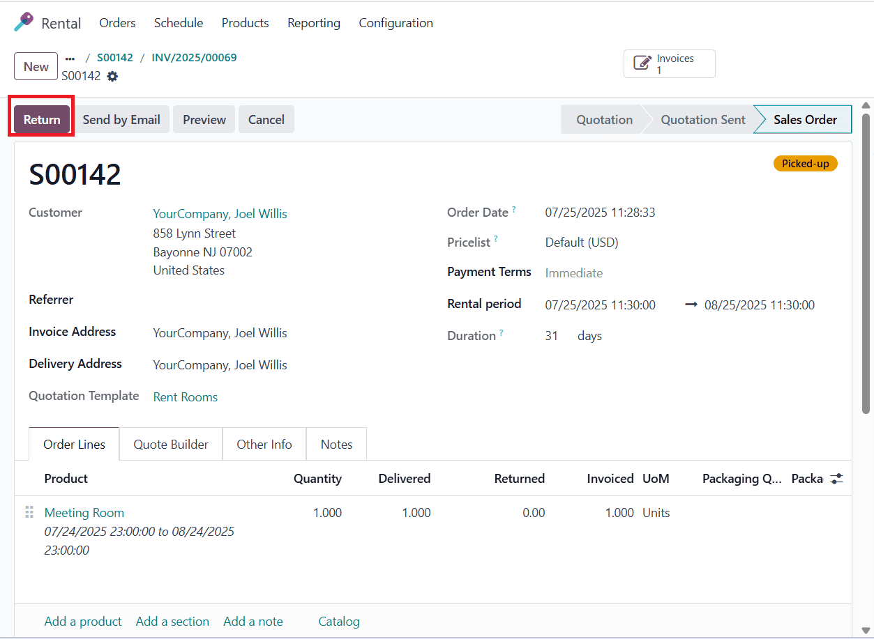Open the column options adjust icon
Screen dimensions: 874x639
coord(837,479)
